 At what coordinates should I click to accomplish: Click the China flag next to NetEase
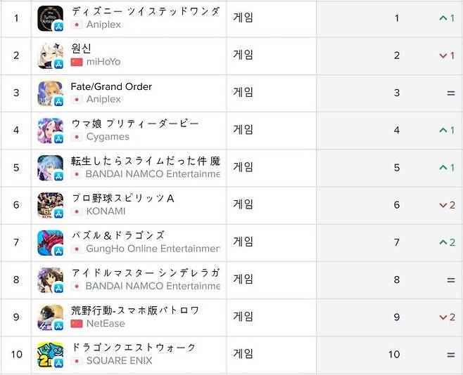click(77, 324)
